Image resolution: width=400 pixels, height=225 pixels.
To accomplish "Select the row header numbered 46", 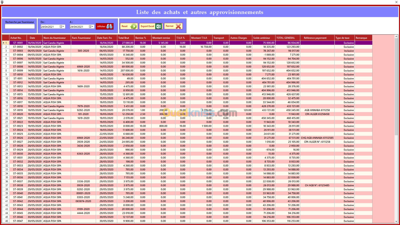I will pyautogui.click(x=6, y=221).
